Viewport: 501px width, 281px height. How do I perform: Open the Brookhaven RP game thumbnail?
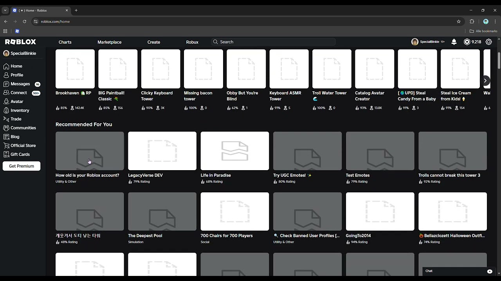tap(75, 69)
